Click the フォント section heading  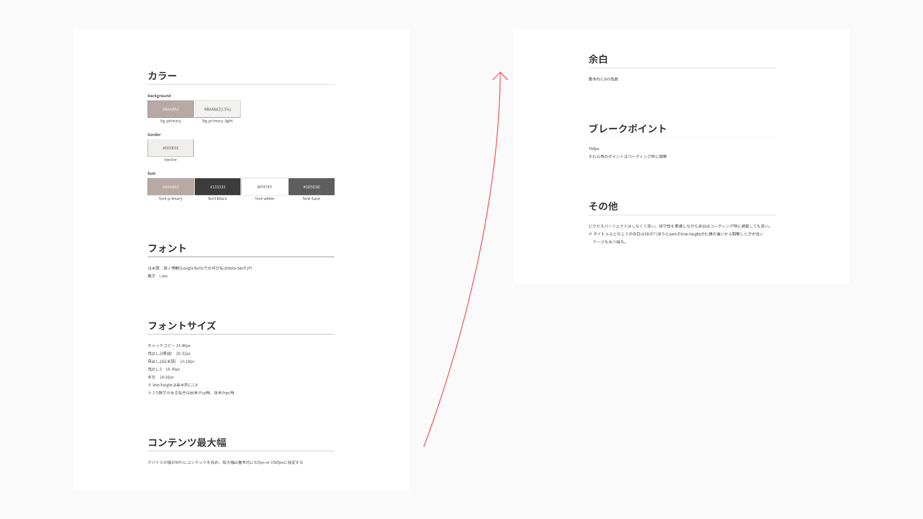pyautogui.click(x=167, y=248)
